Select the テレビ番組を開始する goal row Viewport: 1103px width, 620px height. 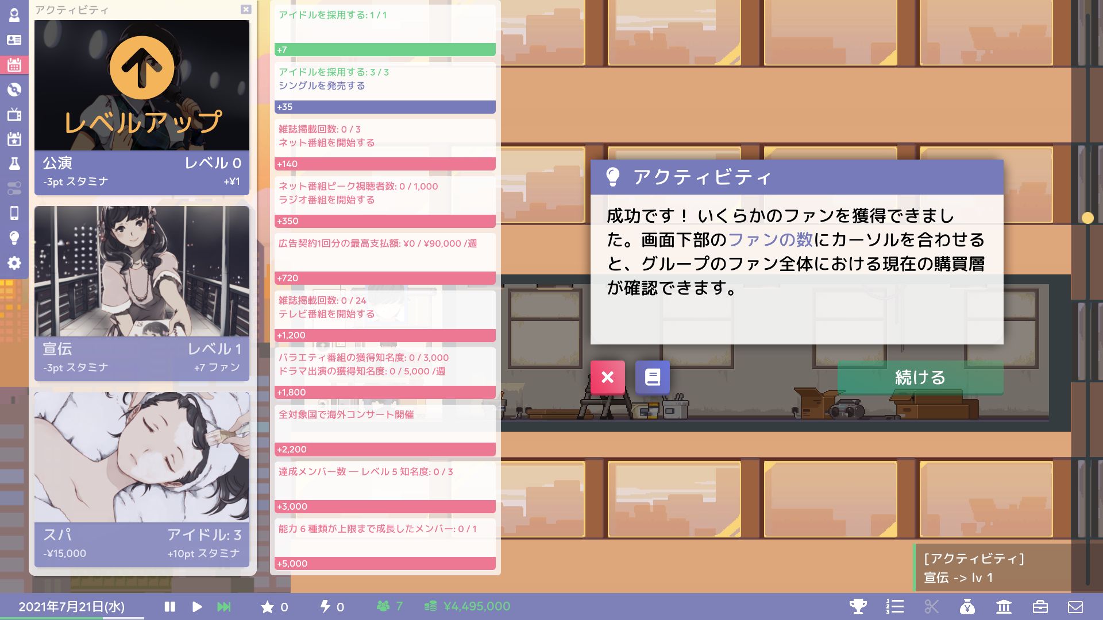coord(385,315)
